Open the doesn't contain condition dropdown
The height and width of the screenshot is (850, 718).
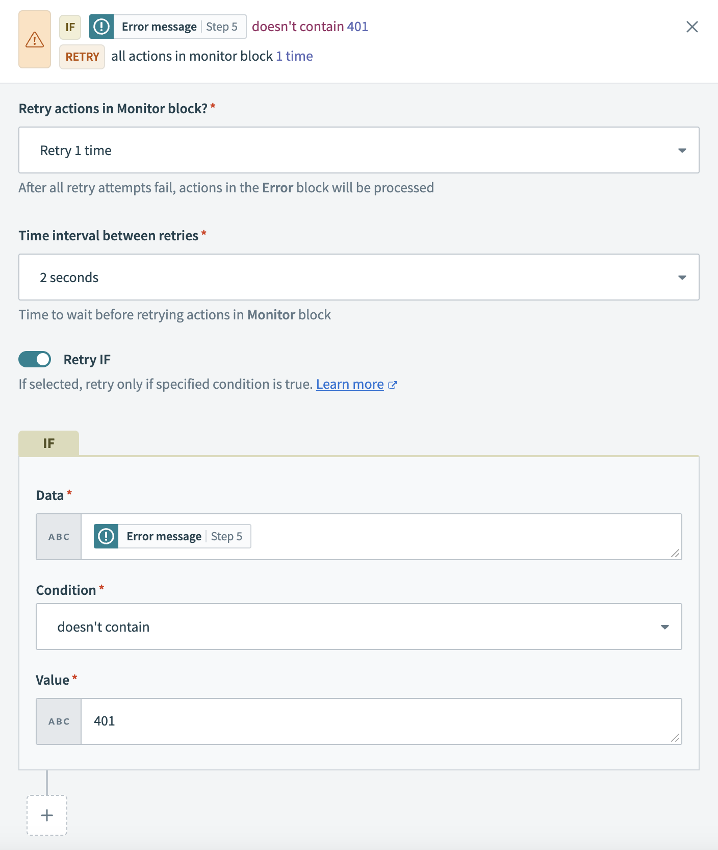click(358, 627)
